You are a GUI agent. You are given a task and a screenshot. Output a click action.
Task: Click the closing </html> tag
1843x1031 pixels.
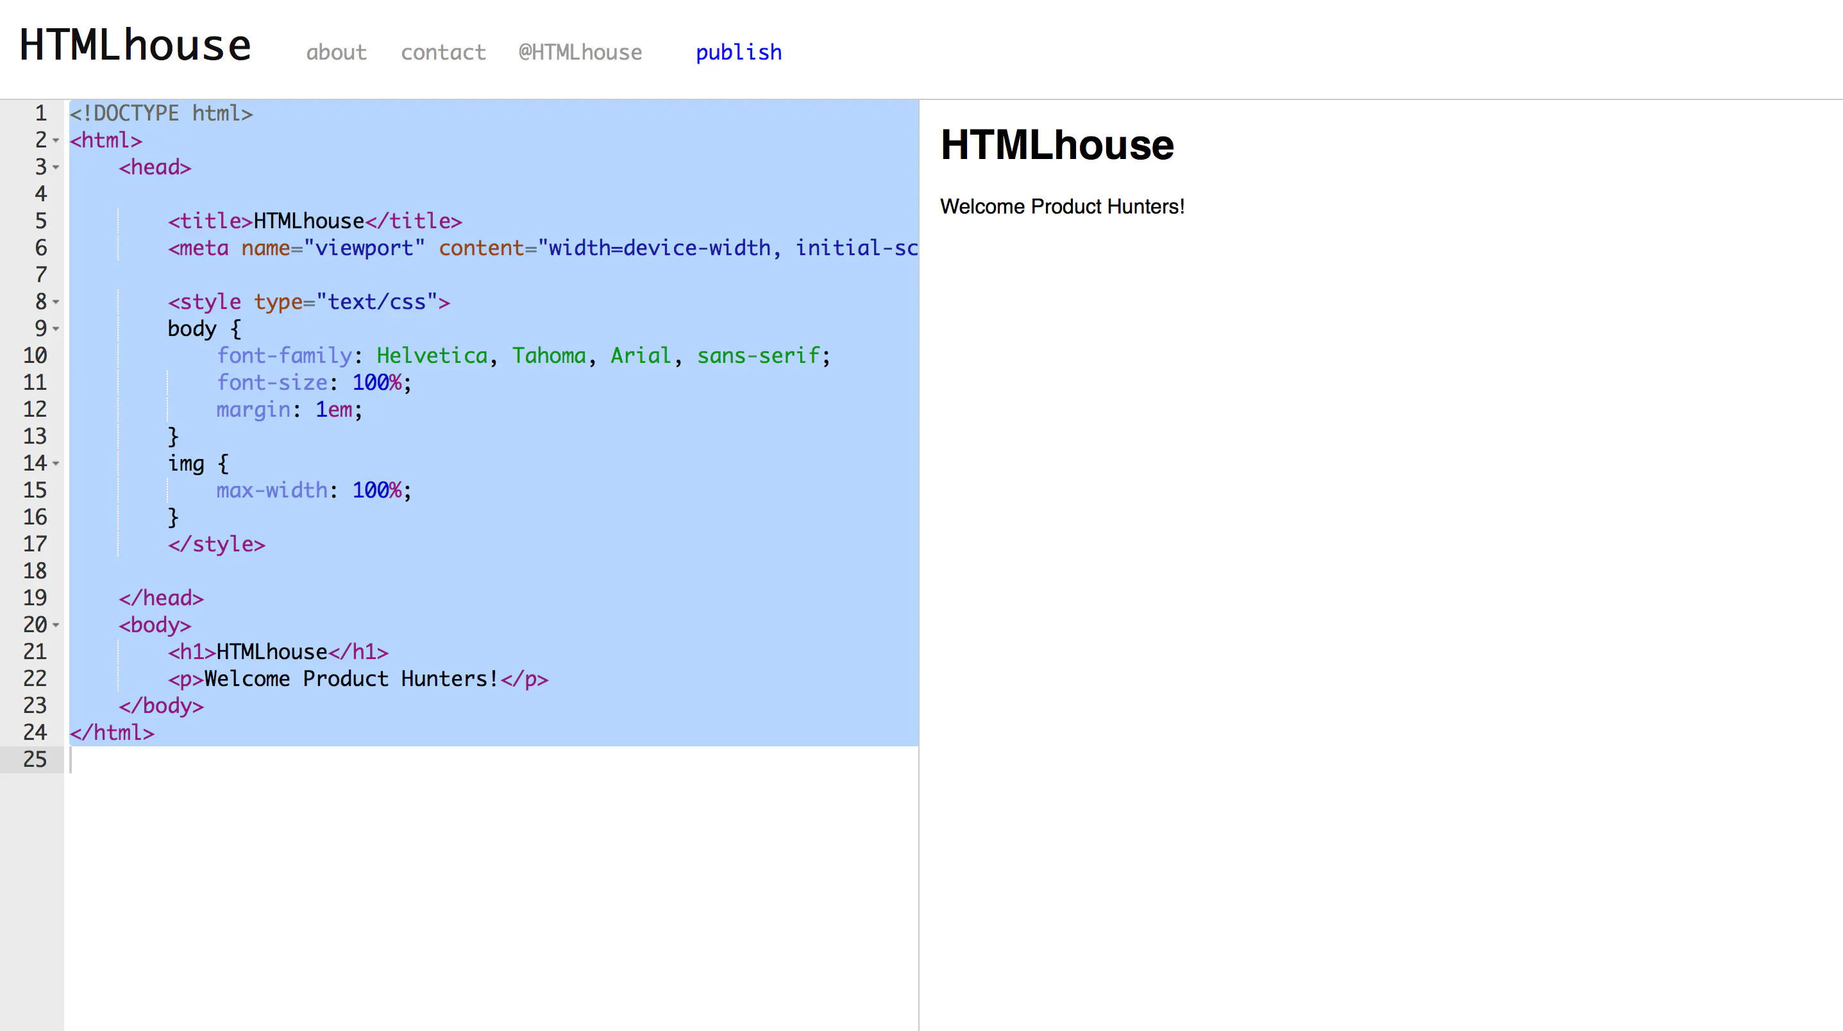112,733
